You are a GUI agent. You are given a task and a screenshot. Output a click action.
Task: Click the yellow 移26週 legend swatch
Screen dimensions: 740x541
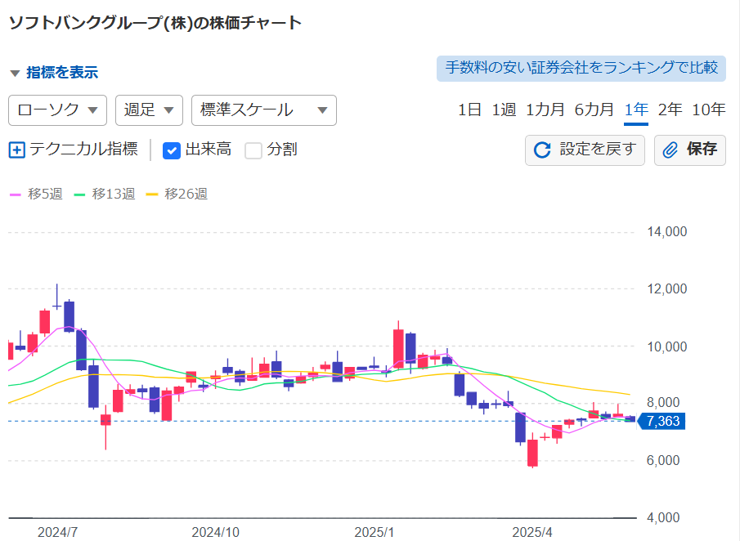point(151,194)
